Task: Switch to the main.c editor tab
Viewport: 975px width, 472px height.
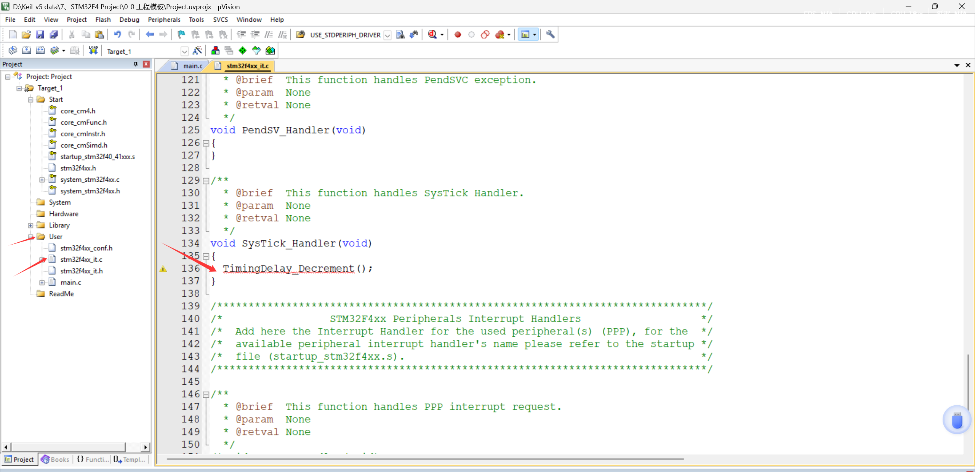Action: (x=192, y=66)
